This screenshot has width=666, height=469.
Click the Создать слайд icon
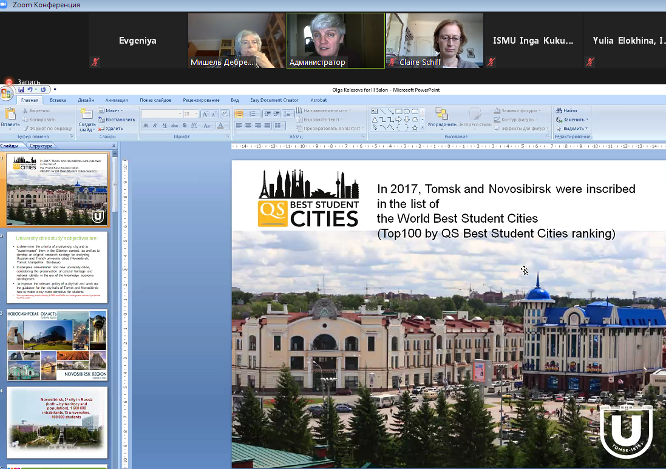(x=87, y=114)
